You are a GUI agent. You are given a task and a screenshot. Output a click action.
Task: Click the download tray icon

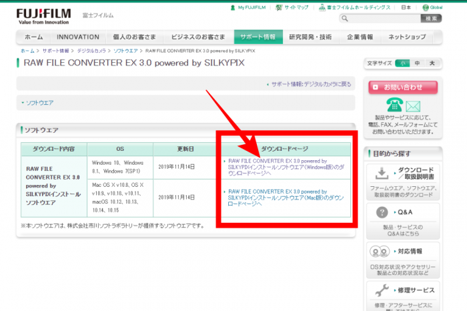click(x=382, y=173)
